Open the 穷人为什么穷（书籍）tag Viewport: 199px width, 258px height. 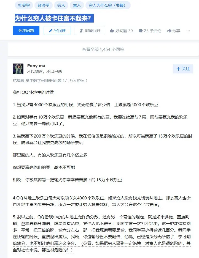click(108, 5)
